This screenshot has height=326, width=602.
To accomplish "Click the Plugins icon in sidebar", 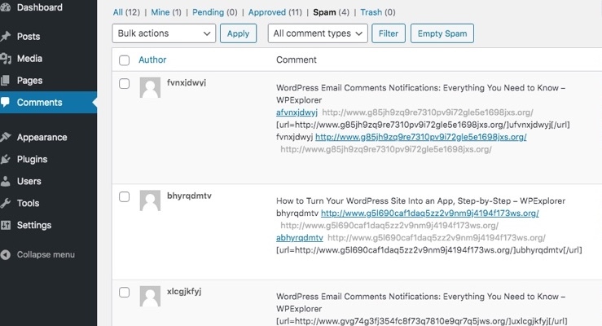I will coord(6,159).
